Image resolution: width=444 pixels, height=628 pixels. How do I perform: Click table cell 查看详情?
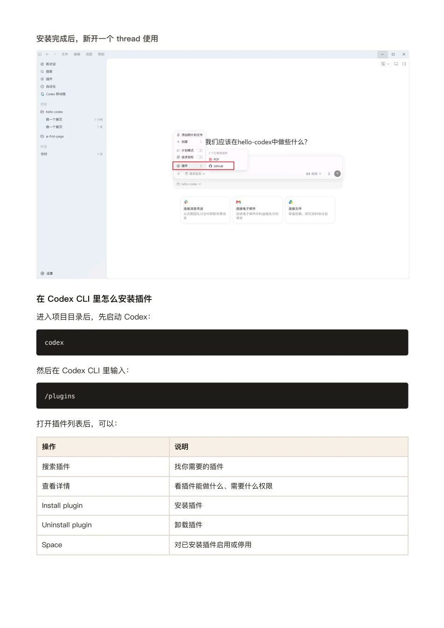pos(103,486)
